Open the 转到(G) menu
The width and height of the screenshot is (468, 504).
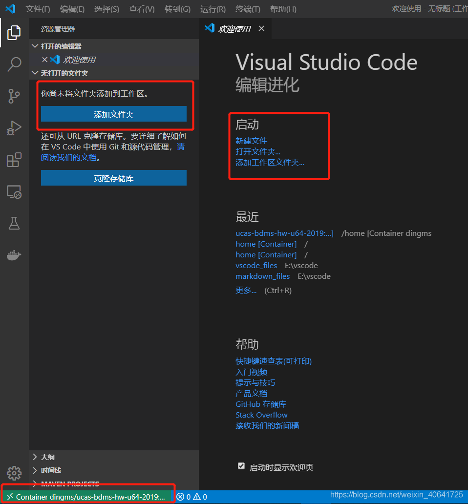coord(177,9)
